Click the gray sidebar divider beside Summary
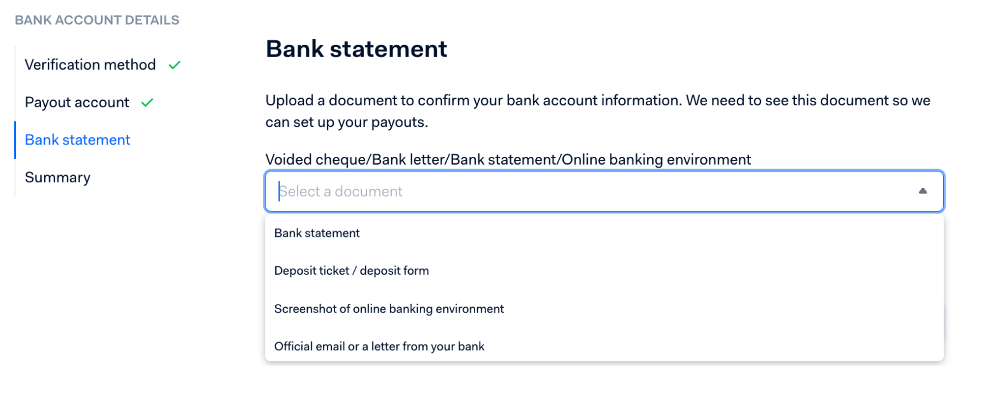Screen dimensions: 983x406 15,178
